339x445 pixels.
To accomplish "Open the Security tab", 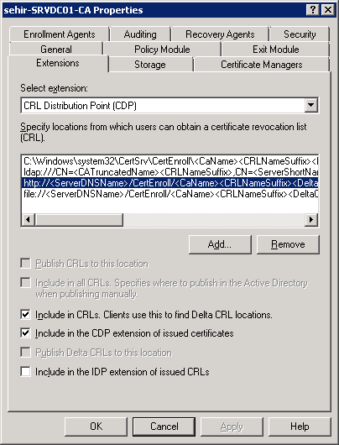I will click(x=300, y=34).
